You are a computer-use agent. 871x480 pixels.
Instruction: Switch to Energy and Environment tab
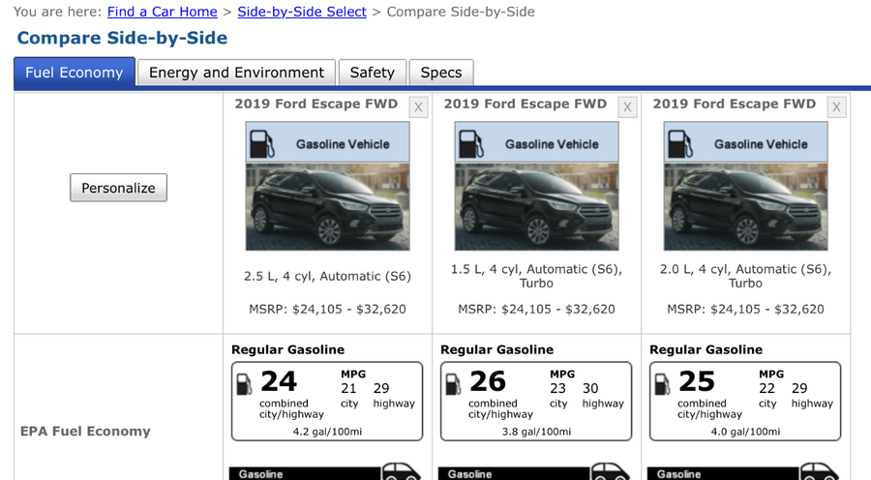(236, 73)
